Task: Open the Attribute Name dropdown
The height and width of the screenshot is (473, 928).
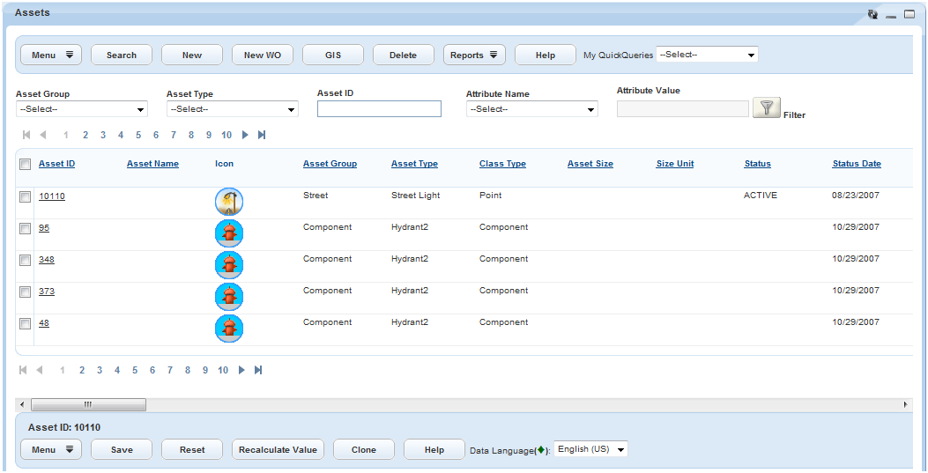Action: (x=531, y=109)
